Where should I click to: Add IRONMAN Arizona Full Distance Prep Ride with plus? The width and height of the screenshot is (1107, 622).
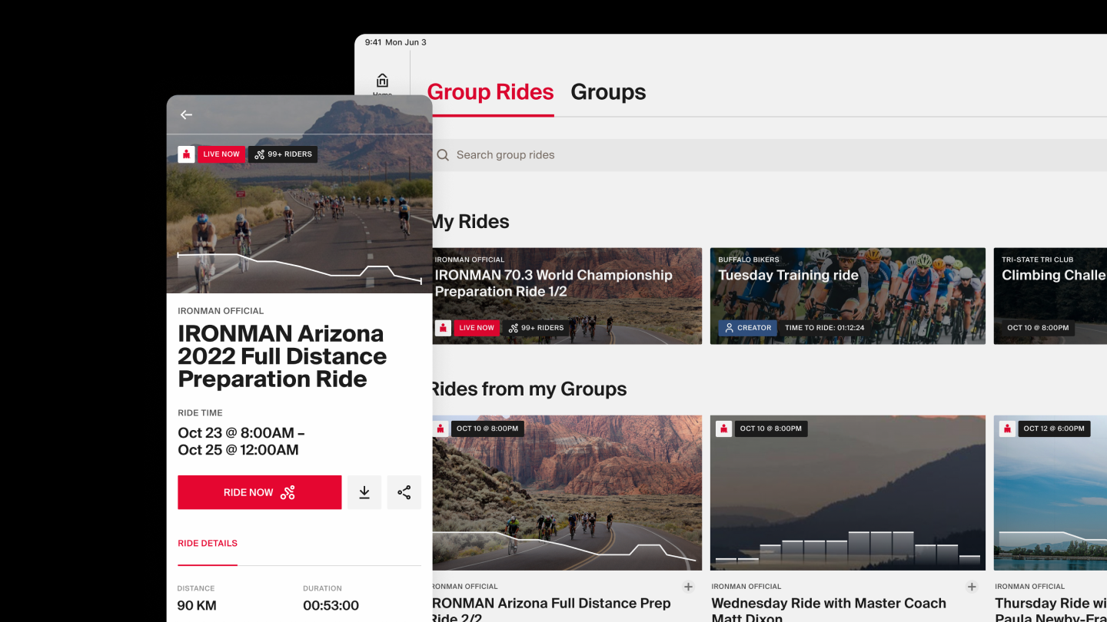coord(689,587)
